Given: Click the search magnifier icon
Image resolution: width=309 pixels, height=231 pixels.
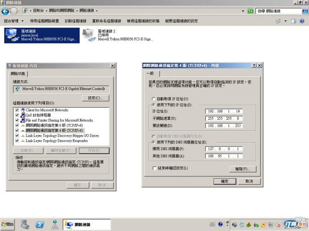Looking at the screenshot, I should (305, 11).
